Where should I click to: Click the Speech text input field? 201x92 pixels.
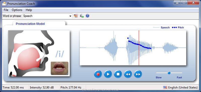coord(46,16)
